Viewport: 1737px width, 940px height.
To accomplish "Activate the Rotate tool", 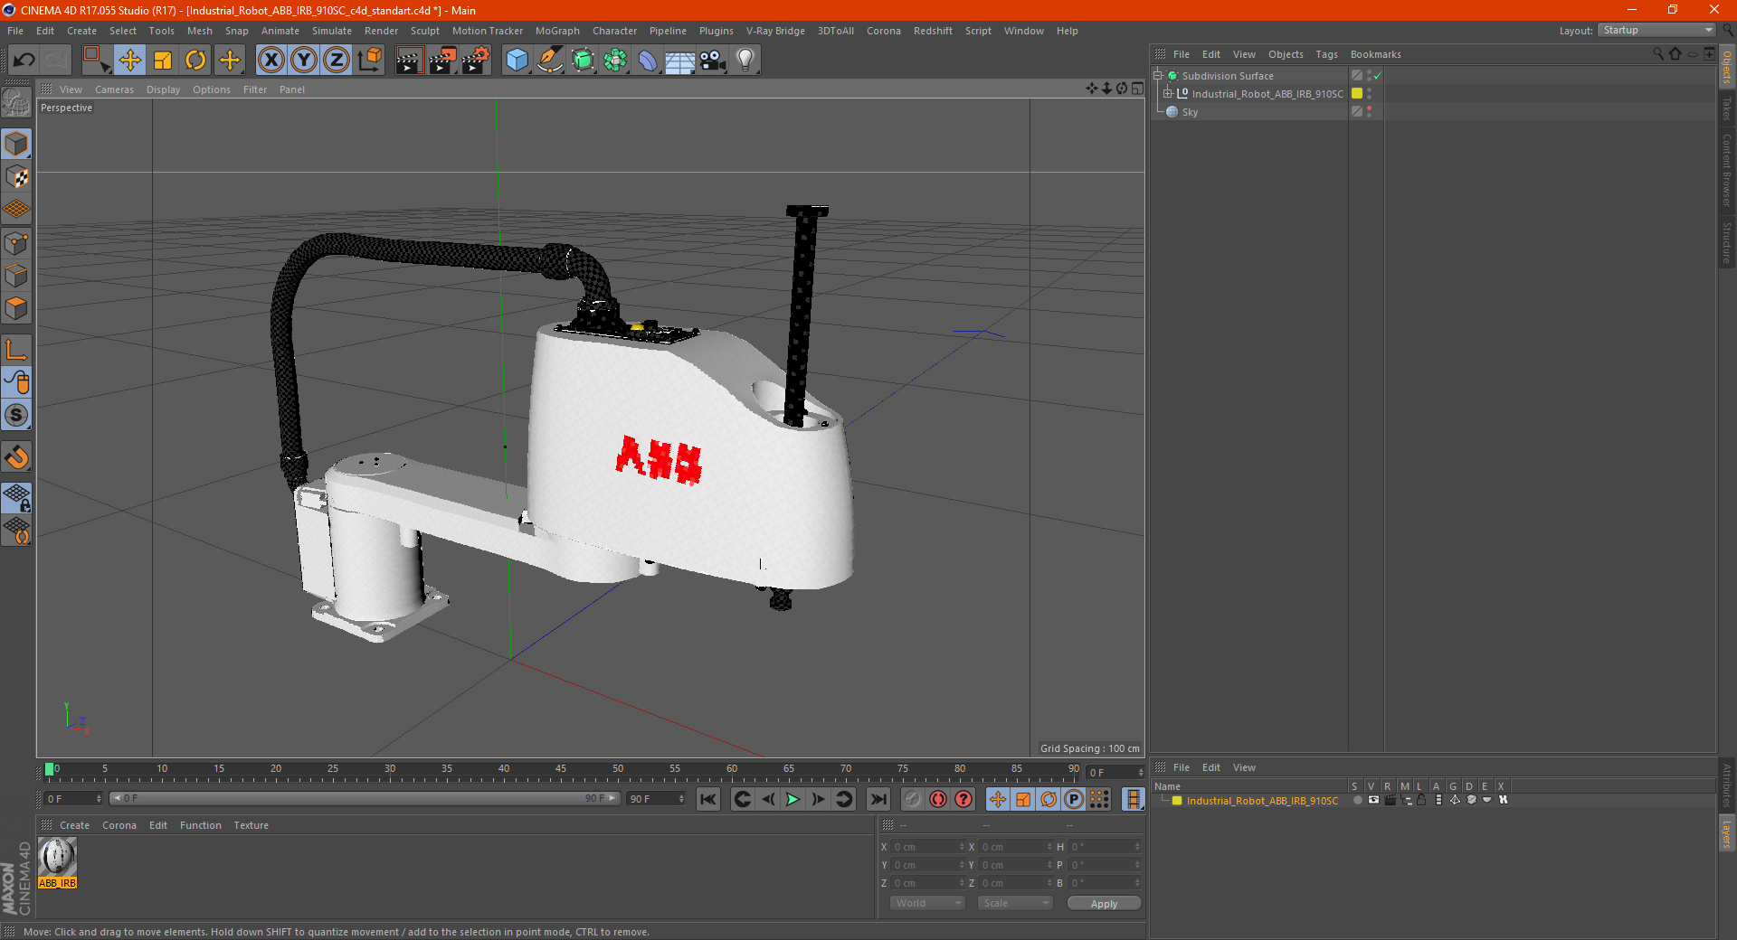I will coord(195,61).
